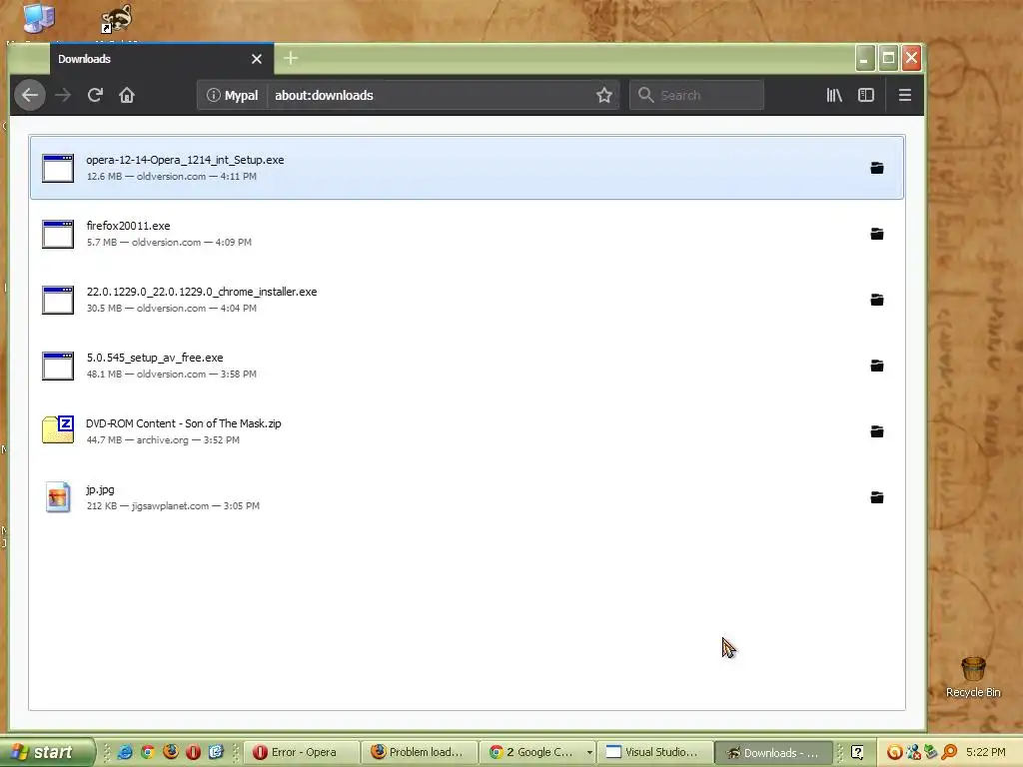
Task: Select the 22.0.1229.0 chrome_installer.exe download
Action: [467, 300]
